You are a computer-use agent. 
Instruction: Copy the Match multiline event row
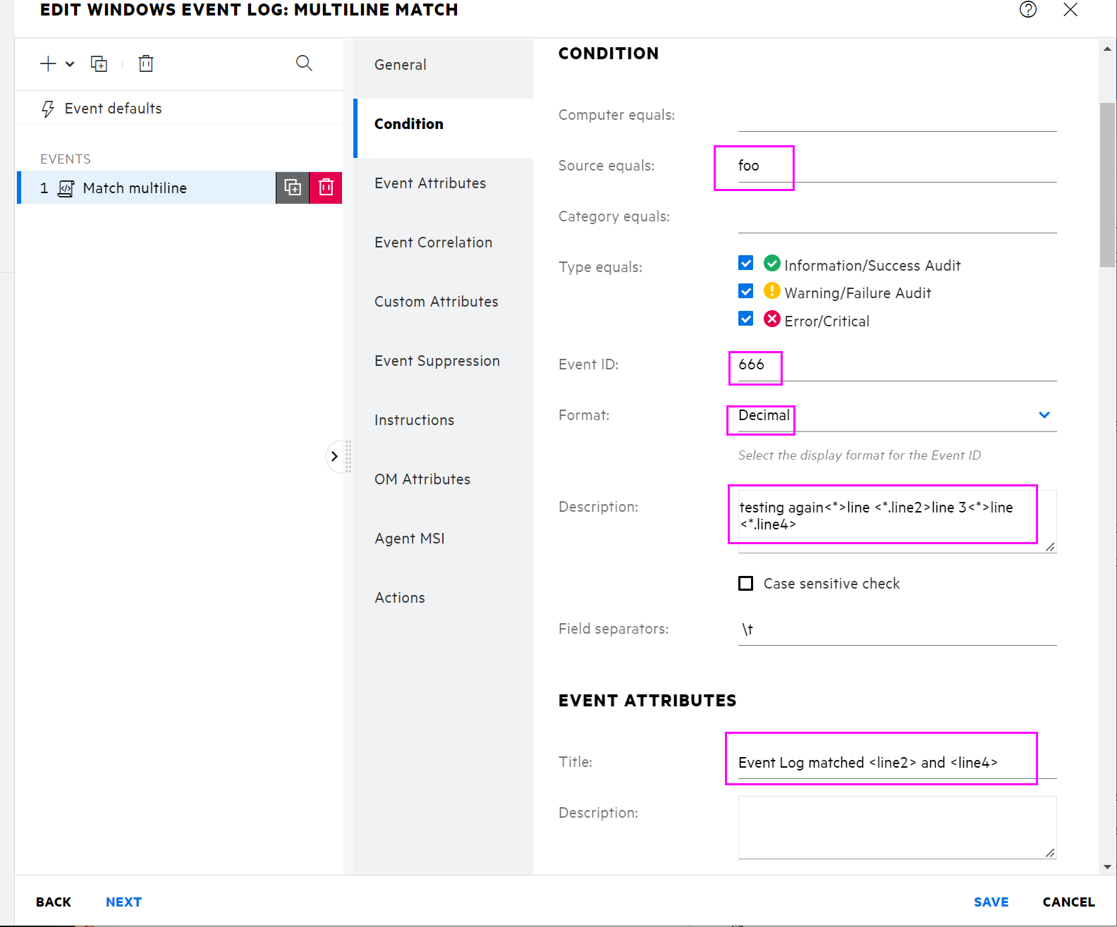click(292, 188)
